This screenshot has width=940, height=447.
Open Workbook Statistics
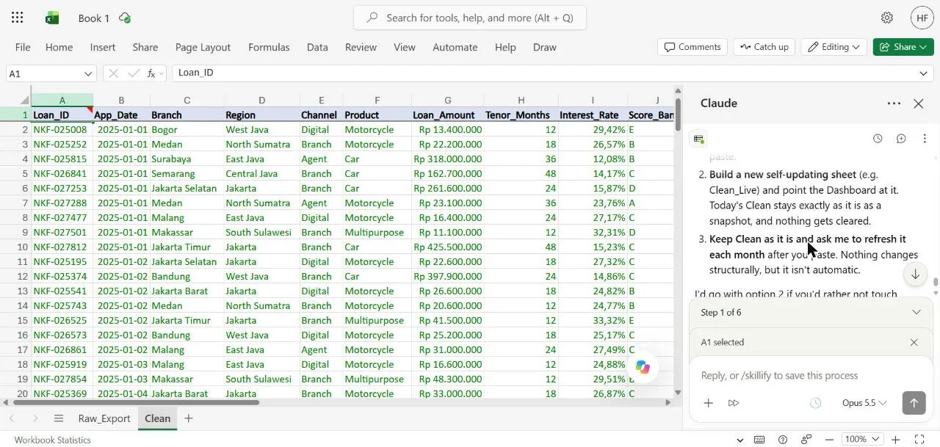coord(52,440)
